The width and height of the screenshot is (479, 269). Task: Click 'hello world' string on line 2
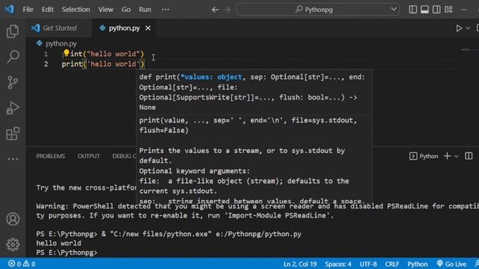pos(113,64)
